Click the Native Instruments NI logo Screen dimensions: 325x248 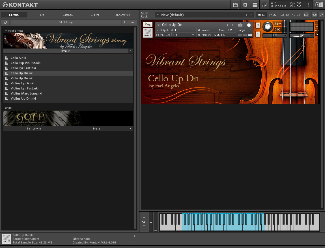click(x=319, y=5)
